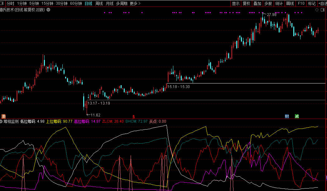Click the 27.98 high price label
The height and width of the screenshot is (191, 327).
[x=272, y=15]
